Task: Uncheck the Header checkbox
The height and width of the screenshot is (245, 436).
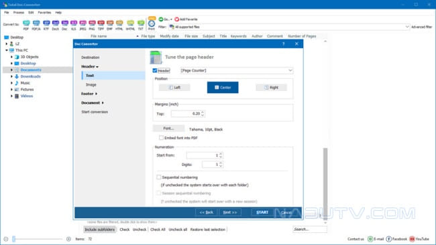Action: pos(155,70)
